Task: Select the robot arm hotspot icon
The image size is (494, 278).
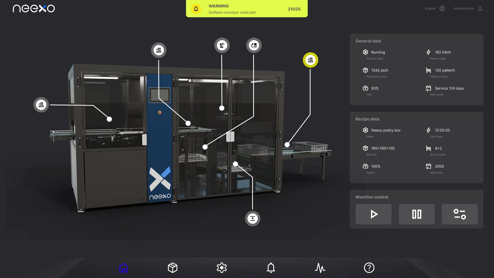Action: click(222, 45)
